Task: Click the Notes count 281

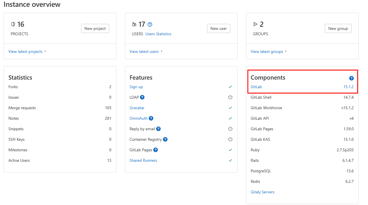Action: (x=108, y=118)
